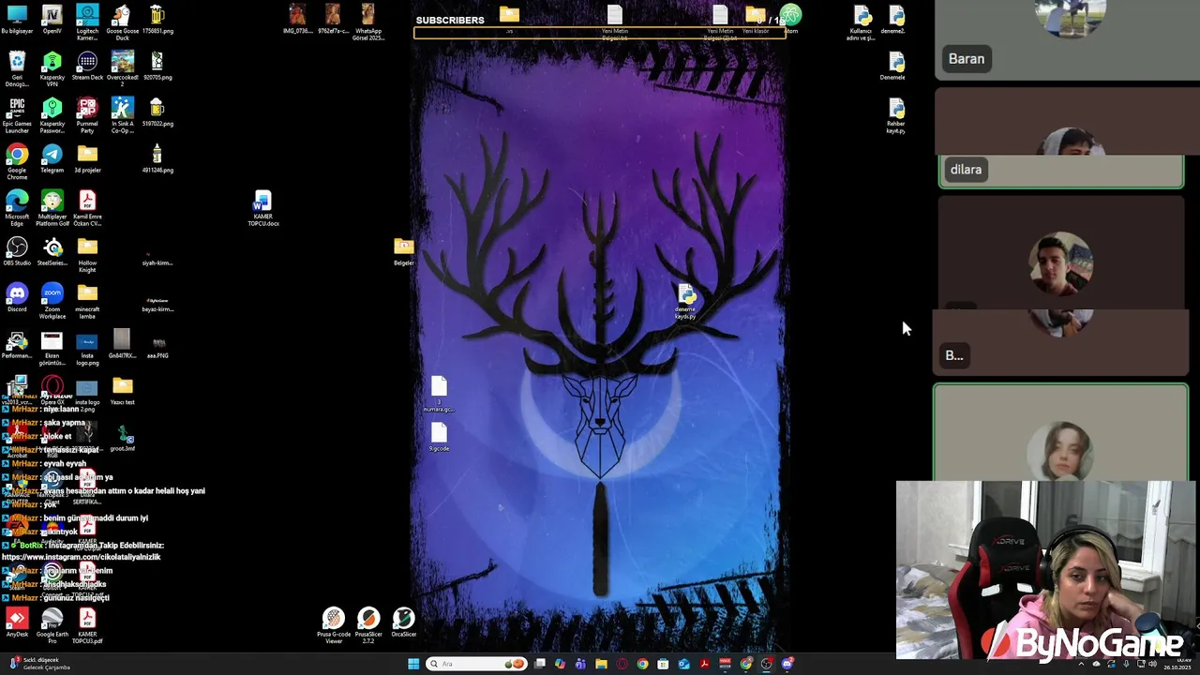This screenshot has height=675, width=1200.
Task: Open Logitech Kamera shortcut icon
Action: 87,22
